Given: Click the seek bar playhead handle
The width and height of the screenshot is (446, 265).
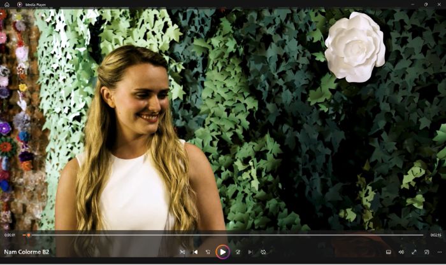Looking at the screenshot, I should coord(29,235).
